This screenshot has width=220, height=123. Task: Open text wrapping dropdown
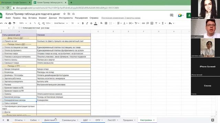tap(131, 23)
